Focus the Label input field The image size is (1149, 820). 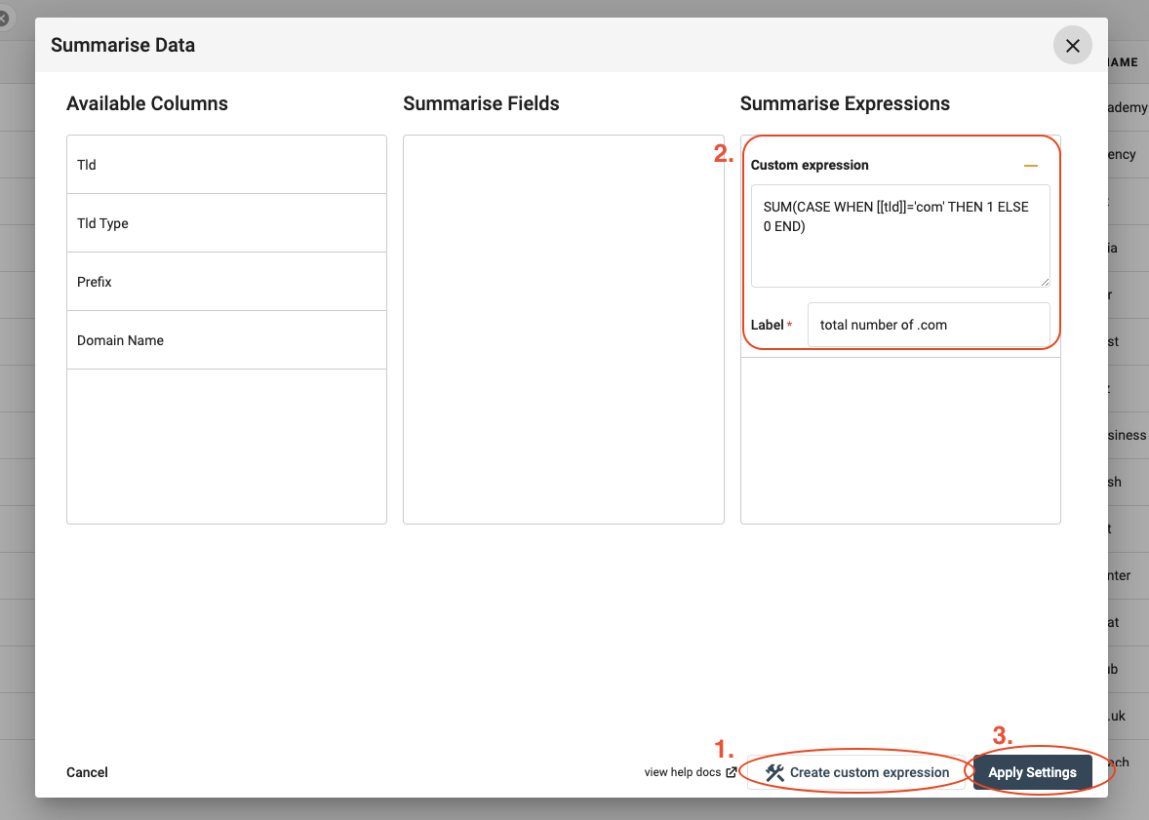pos(928,325)
